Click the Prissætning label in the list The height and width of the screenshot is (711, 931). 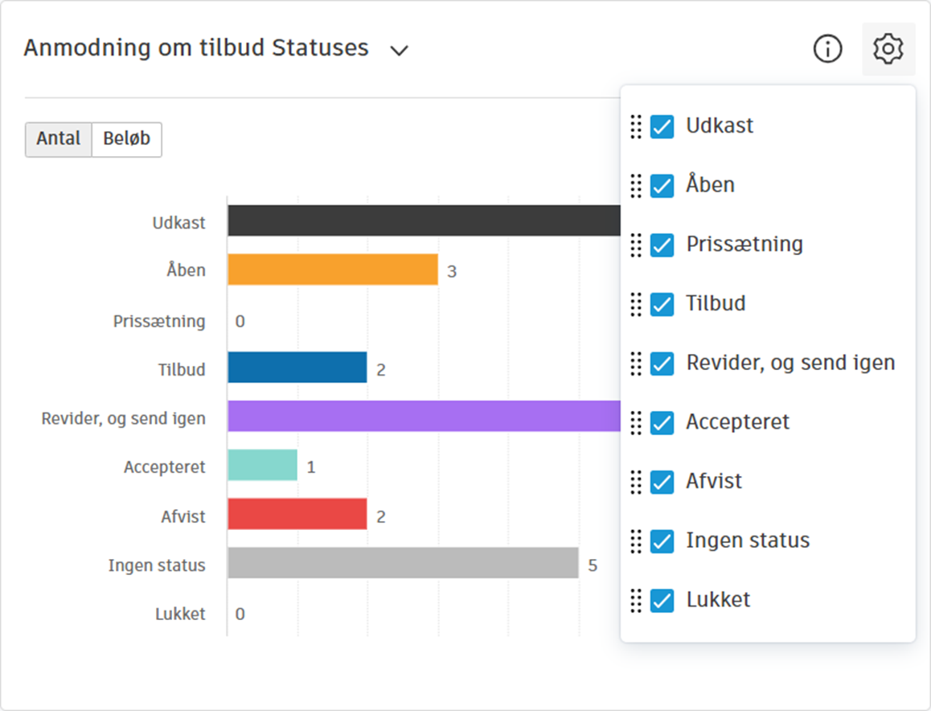[744, 245]
